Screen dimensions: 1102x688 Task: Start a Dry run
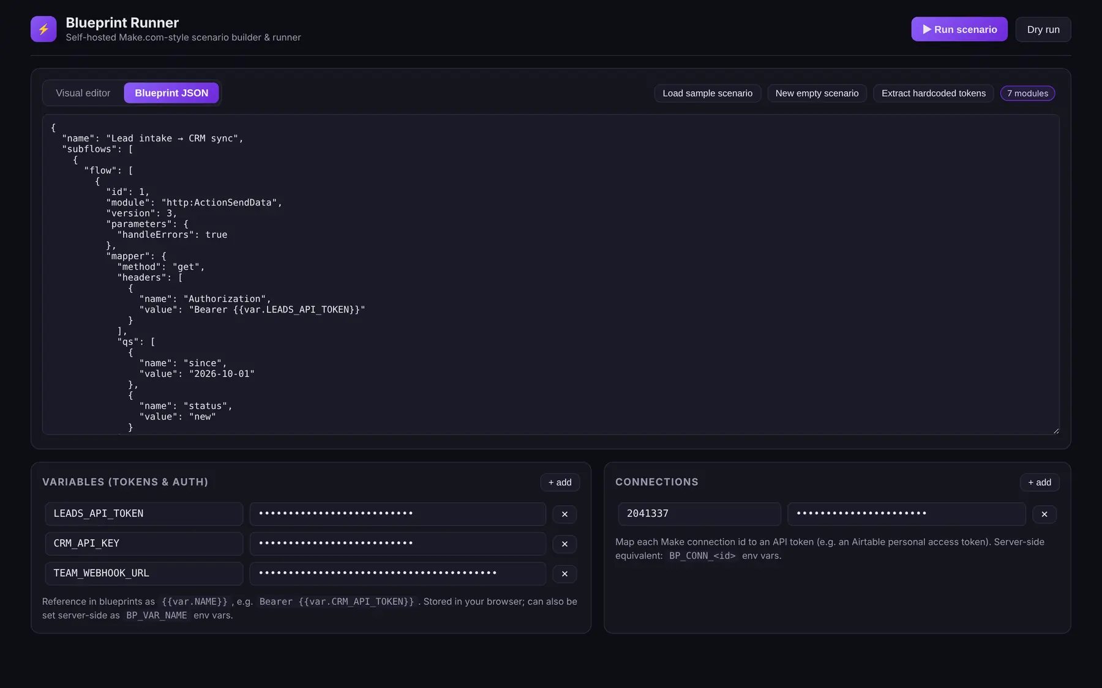click(x=1043, y=29)
